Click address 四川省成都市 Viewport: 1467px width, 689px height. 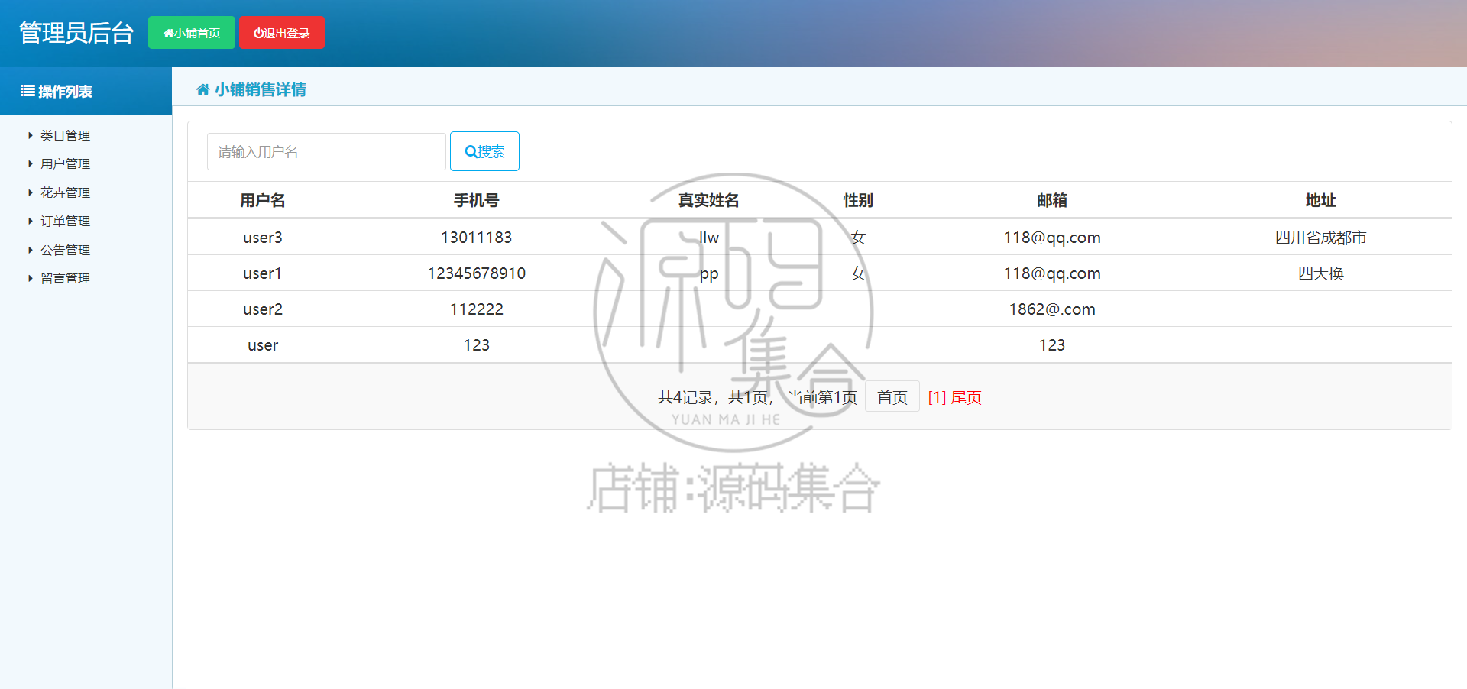tap(1321, 238)
